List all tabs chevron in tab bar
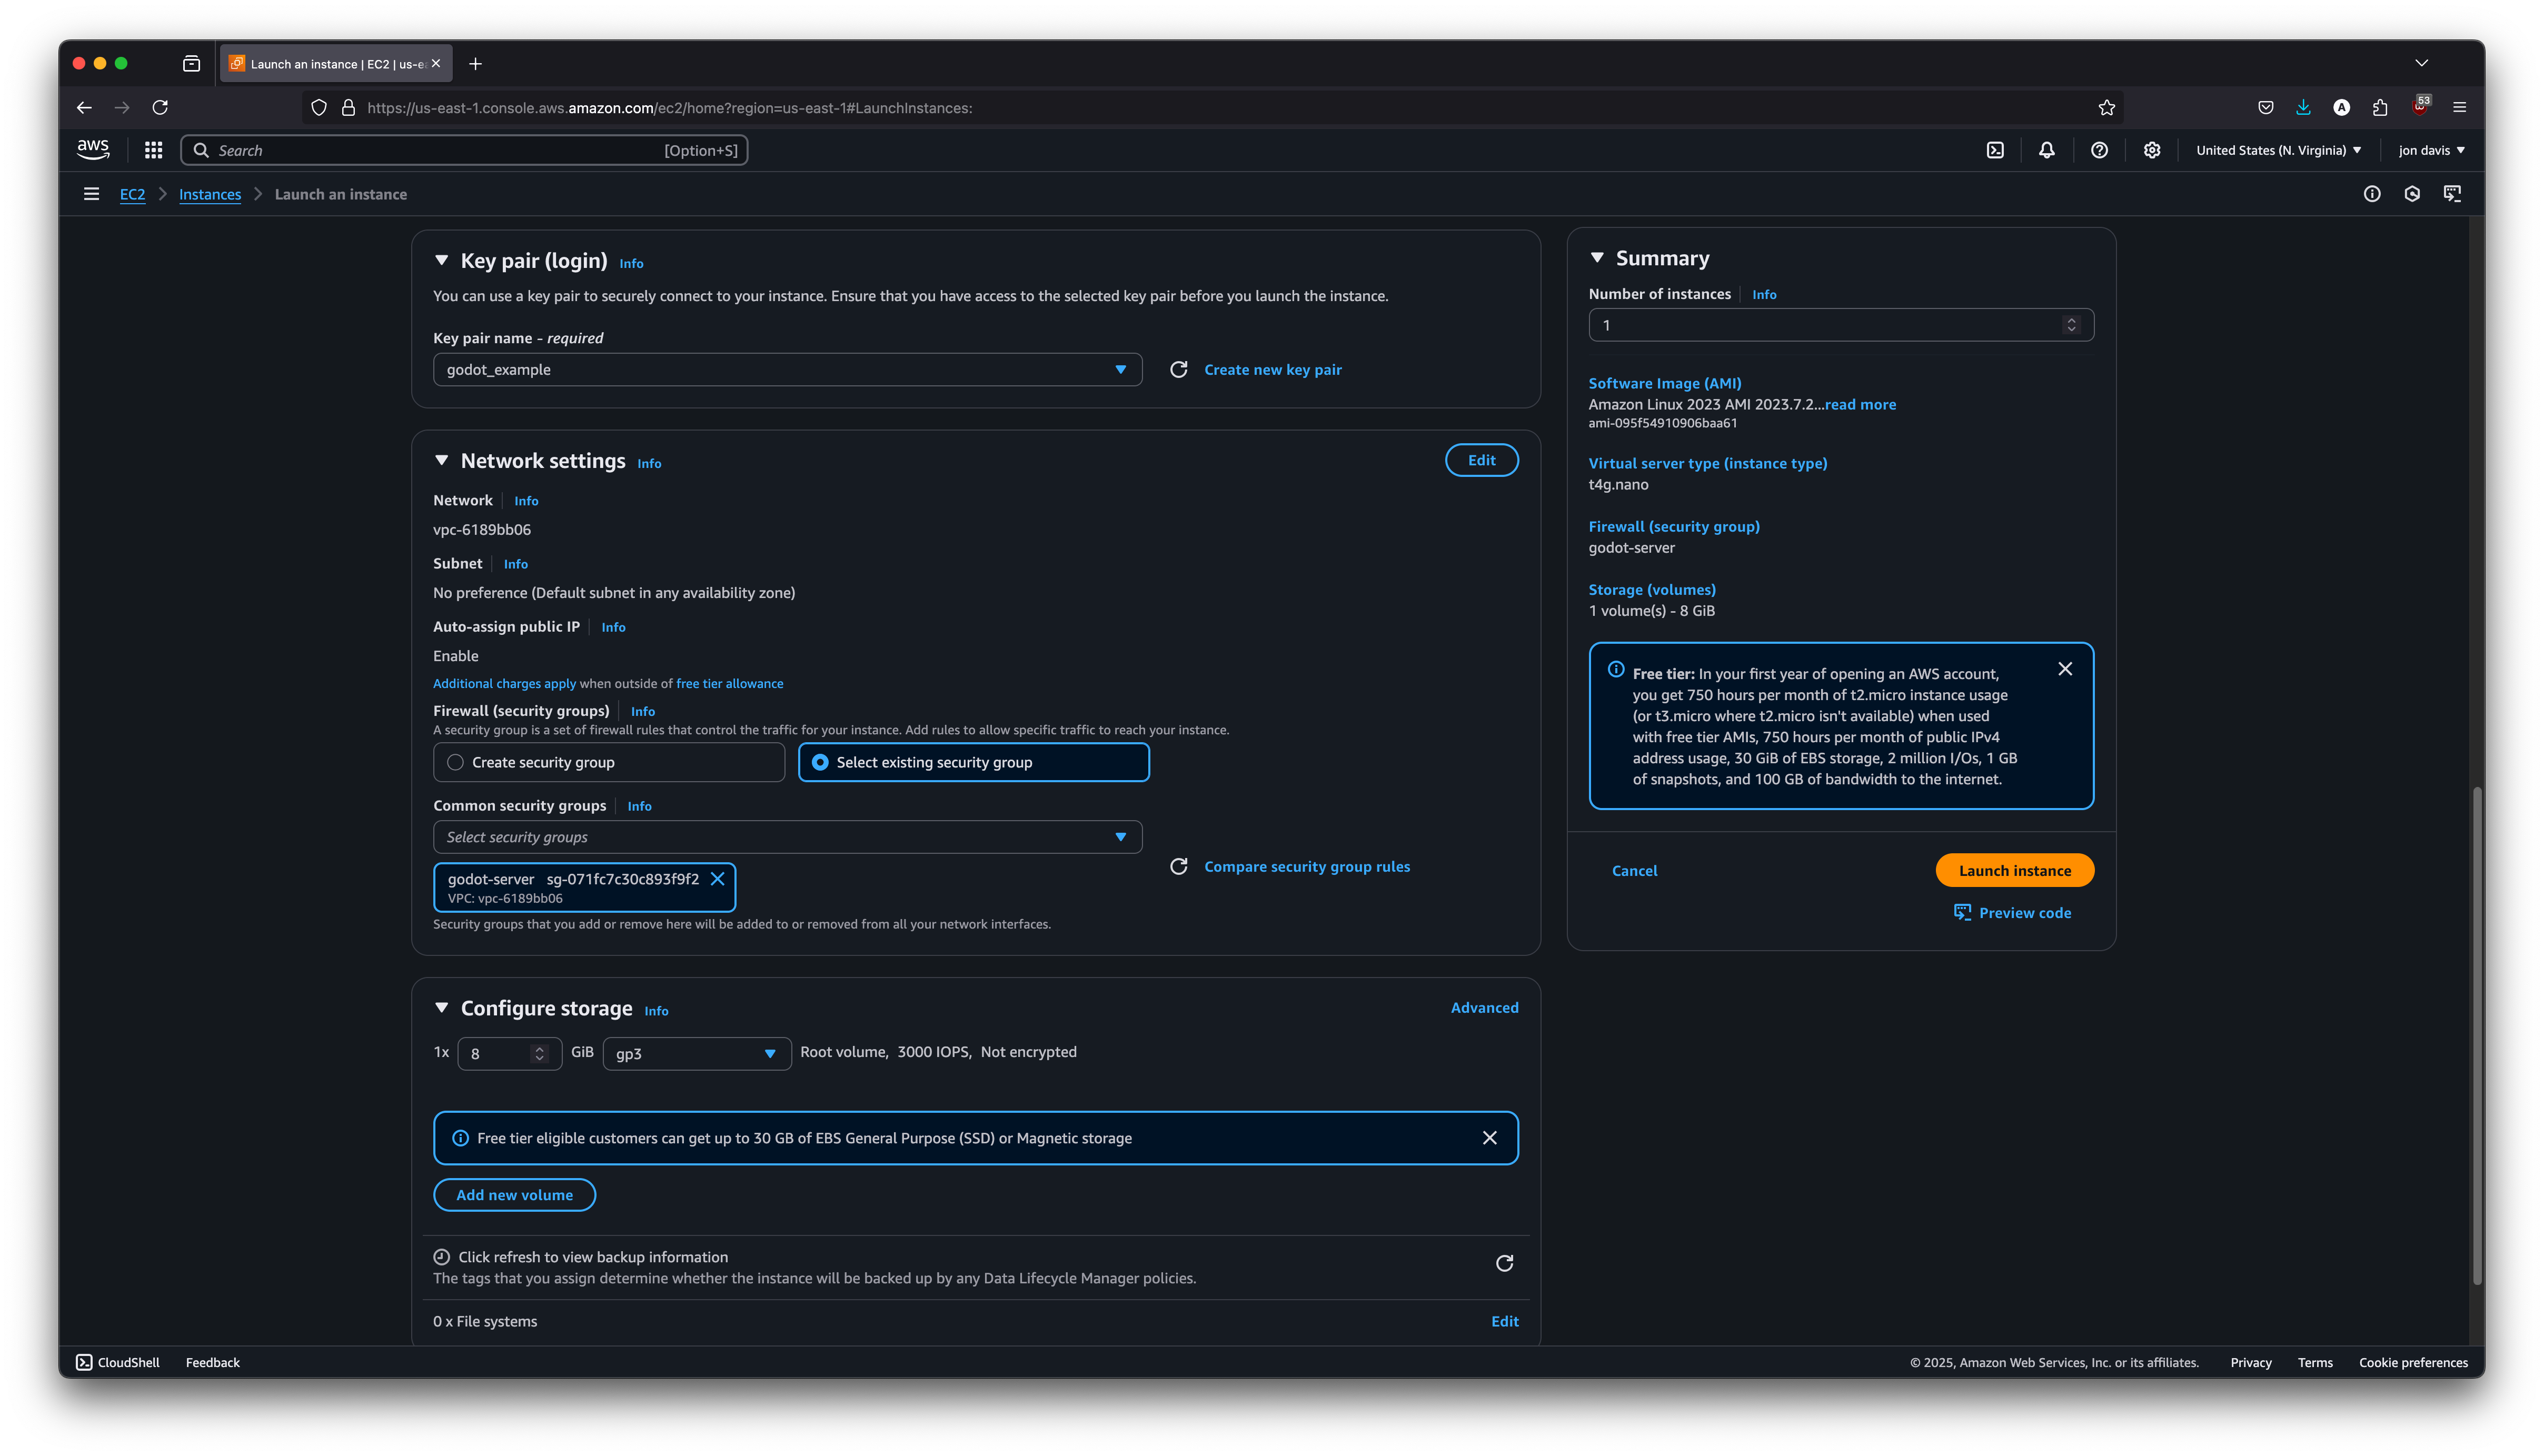The image size is (2544, 1456). click(2422, 63)
